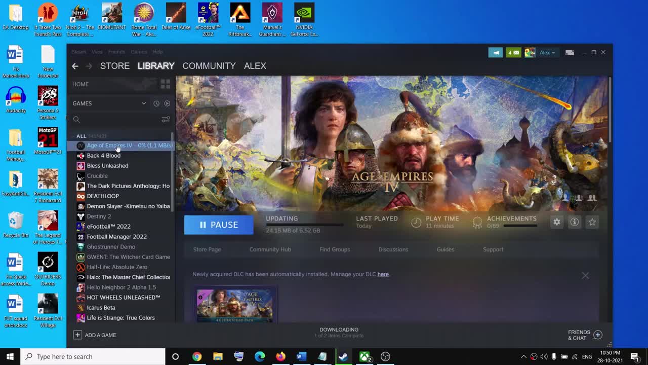Dismiss the DLC installed notification
The image size is (648, 365).
[x=585, y=275]
